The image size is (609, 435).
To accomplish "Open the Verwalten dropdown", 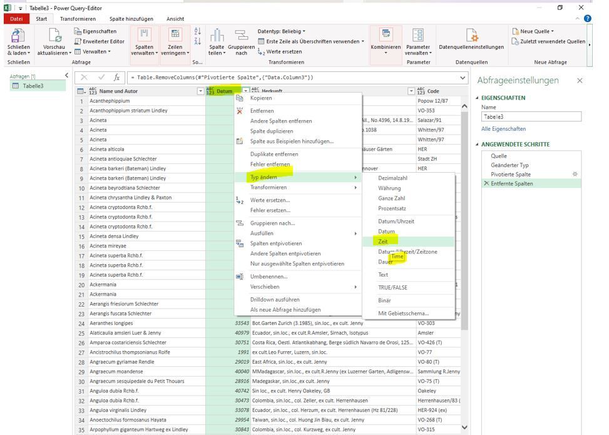I will coord(93,51).
